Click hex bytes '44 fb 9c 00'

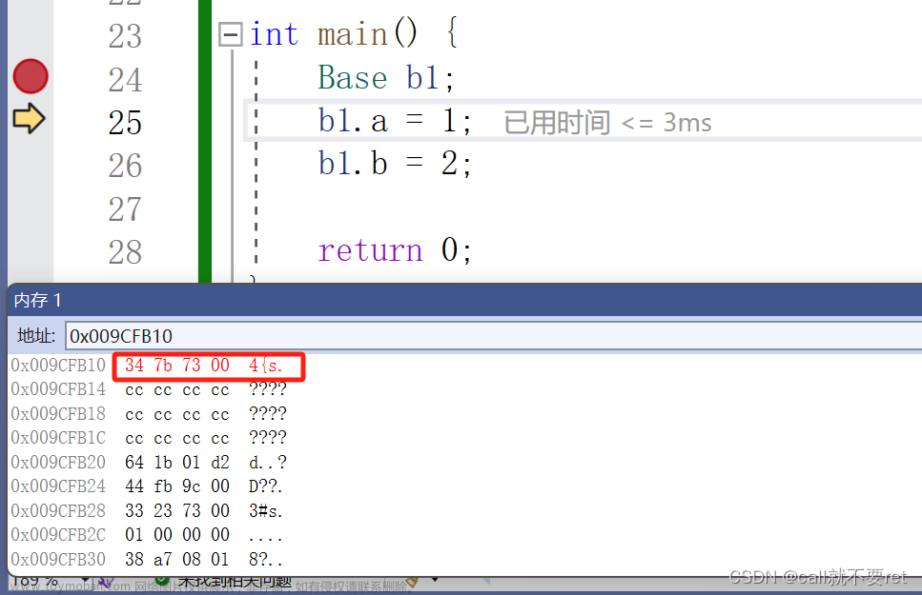pyautogui.click(x=177, y=486)
